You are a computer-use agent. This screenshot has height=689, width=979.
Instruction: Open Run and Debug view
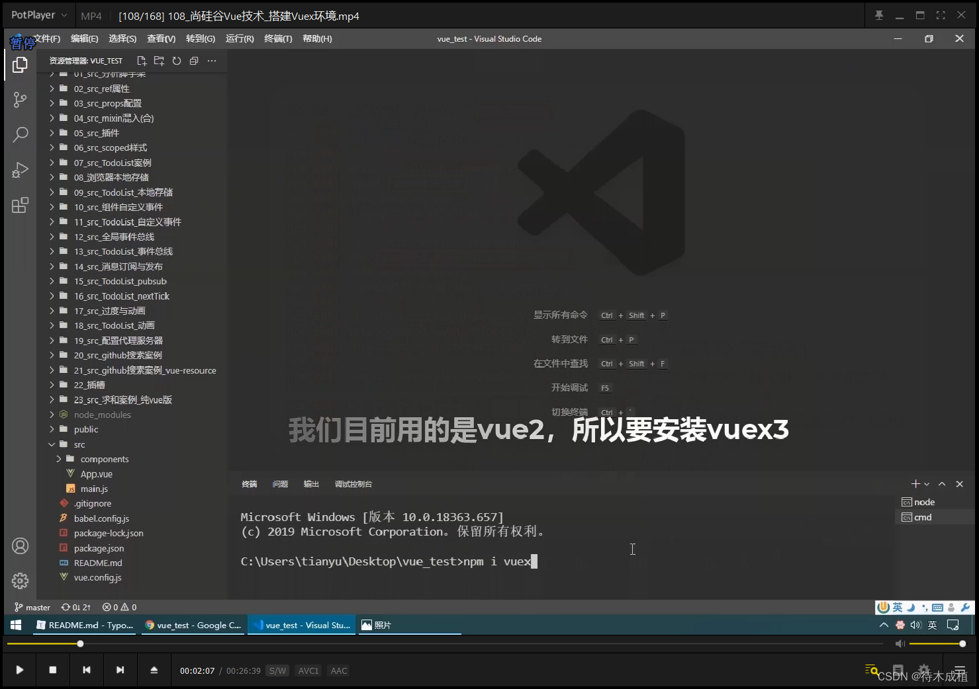pyautogui.click(x=20, y=170)
